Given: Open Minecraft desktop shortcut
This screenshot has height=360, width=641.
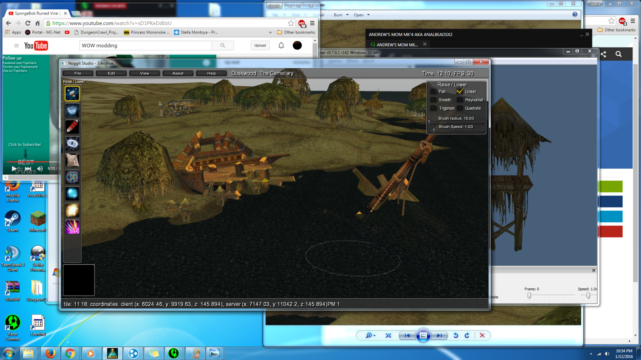Looking at the screenshot, I should (x=37, y=222).
